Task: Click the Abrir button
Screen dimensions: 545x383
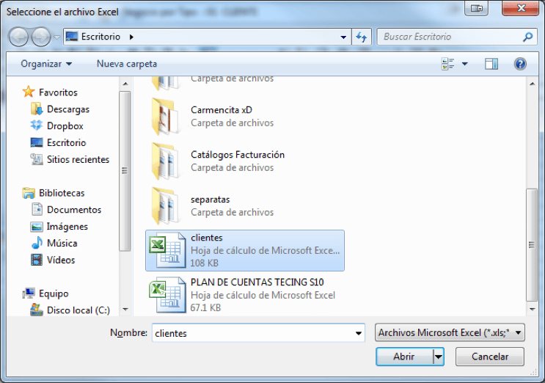Action: pyautogui.click(x=405, y=357)
